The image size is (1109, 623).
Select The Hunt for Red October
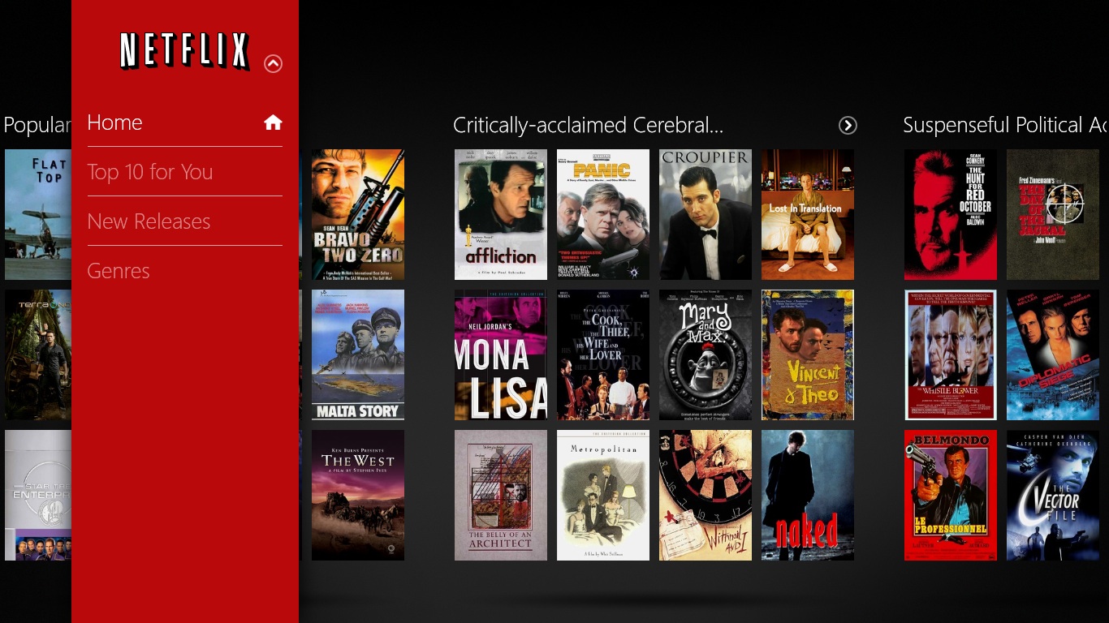coord(951,214)
